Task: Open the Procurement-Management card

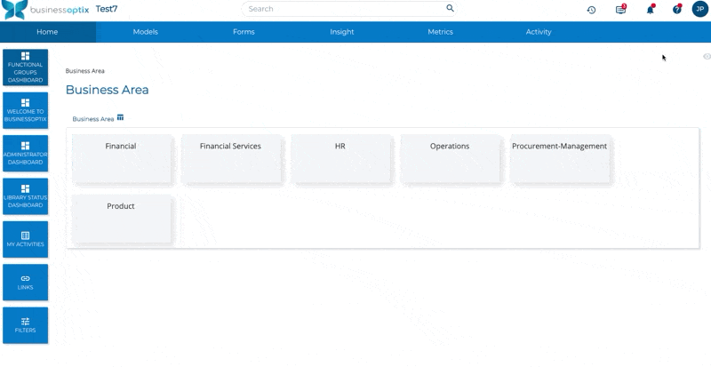Action: click(x=560, y=158)
